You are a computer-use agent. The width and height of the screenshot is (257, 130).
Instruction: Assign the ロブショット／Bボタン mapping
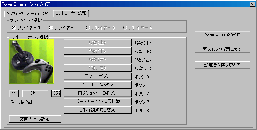(x=97, y=93)
